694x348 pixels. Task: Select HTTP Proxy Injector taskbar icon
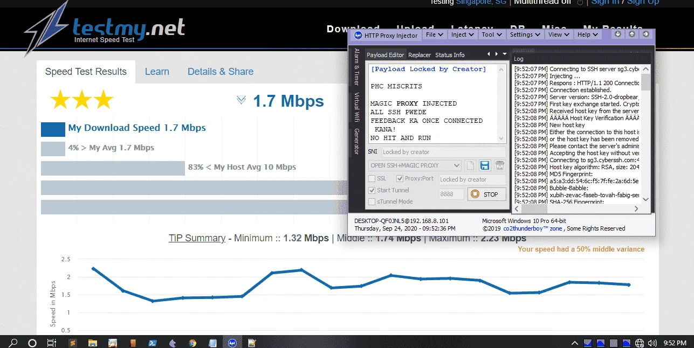tap(232, 342)
